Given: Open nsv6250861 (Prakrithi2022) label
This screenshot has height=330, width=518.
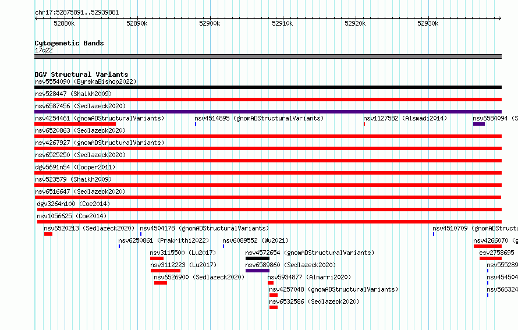Looking at the screenshot, I should click(x=164, y=240).
